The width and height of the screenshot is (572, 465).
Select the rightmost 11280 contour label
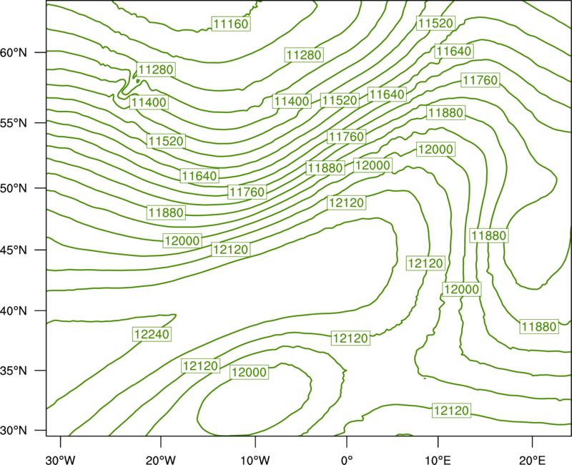coord(304,55)
